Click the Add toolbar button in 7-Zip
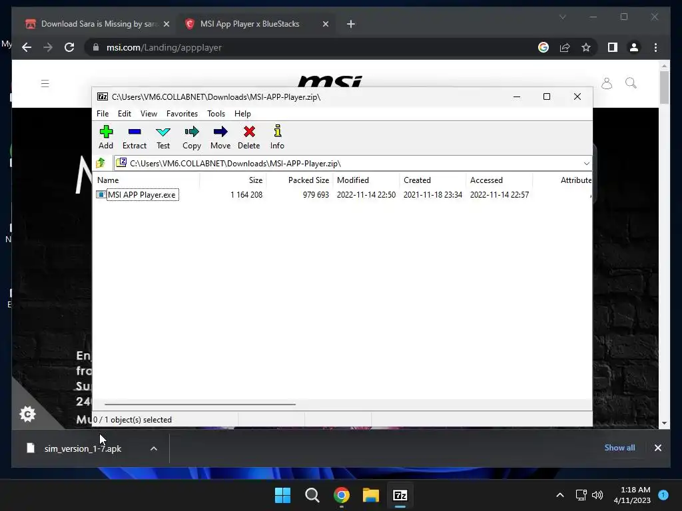The width and height of the screenshot is (682, 511). coord(106,137)
